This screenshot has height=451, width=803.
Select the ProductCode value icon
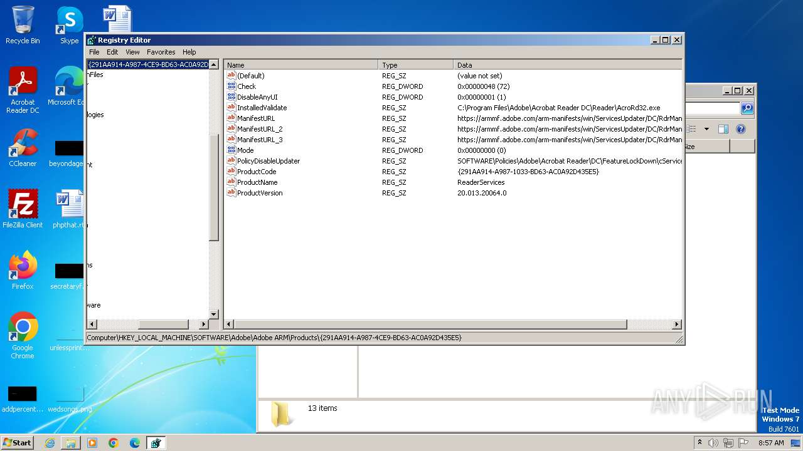coord(231,172)
